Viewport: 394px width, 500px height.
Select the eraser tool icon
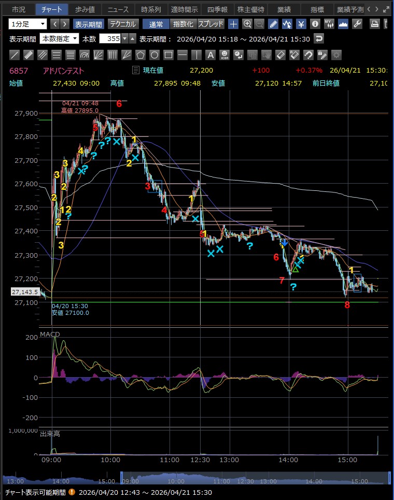280,54
